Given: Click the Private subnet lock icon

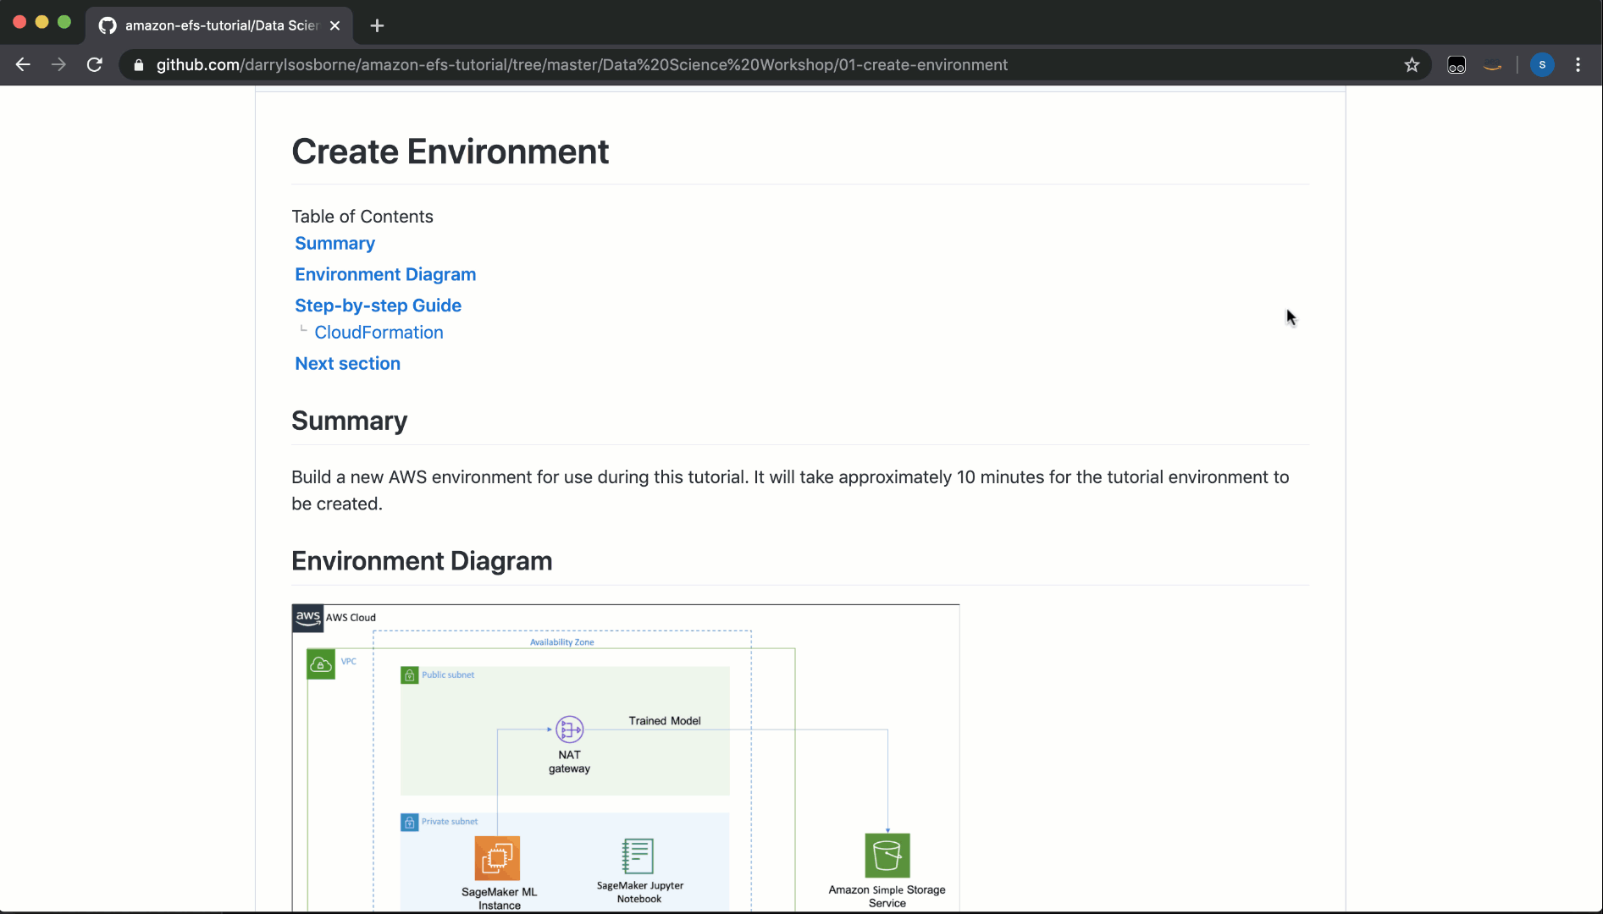Looking at the screenshot, I should 410,822.
